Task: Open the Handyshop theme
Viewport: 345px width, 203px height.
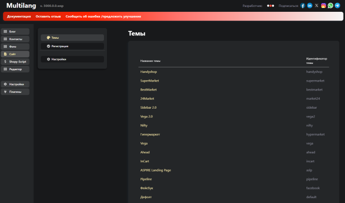Action: (x=148, y=72)
